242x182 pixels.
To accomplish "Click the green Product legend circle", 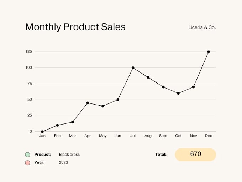I will [27, 155].
